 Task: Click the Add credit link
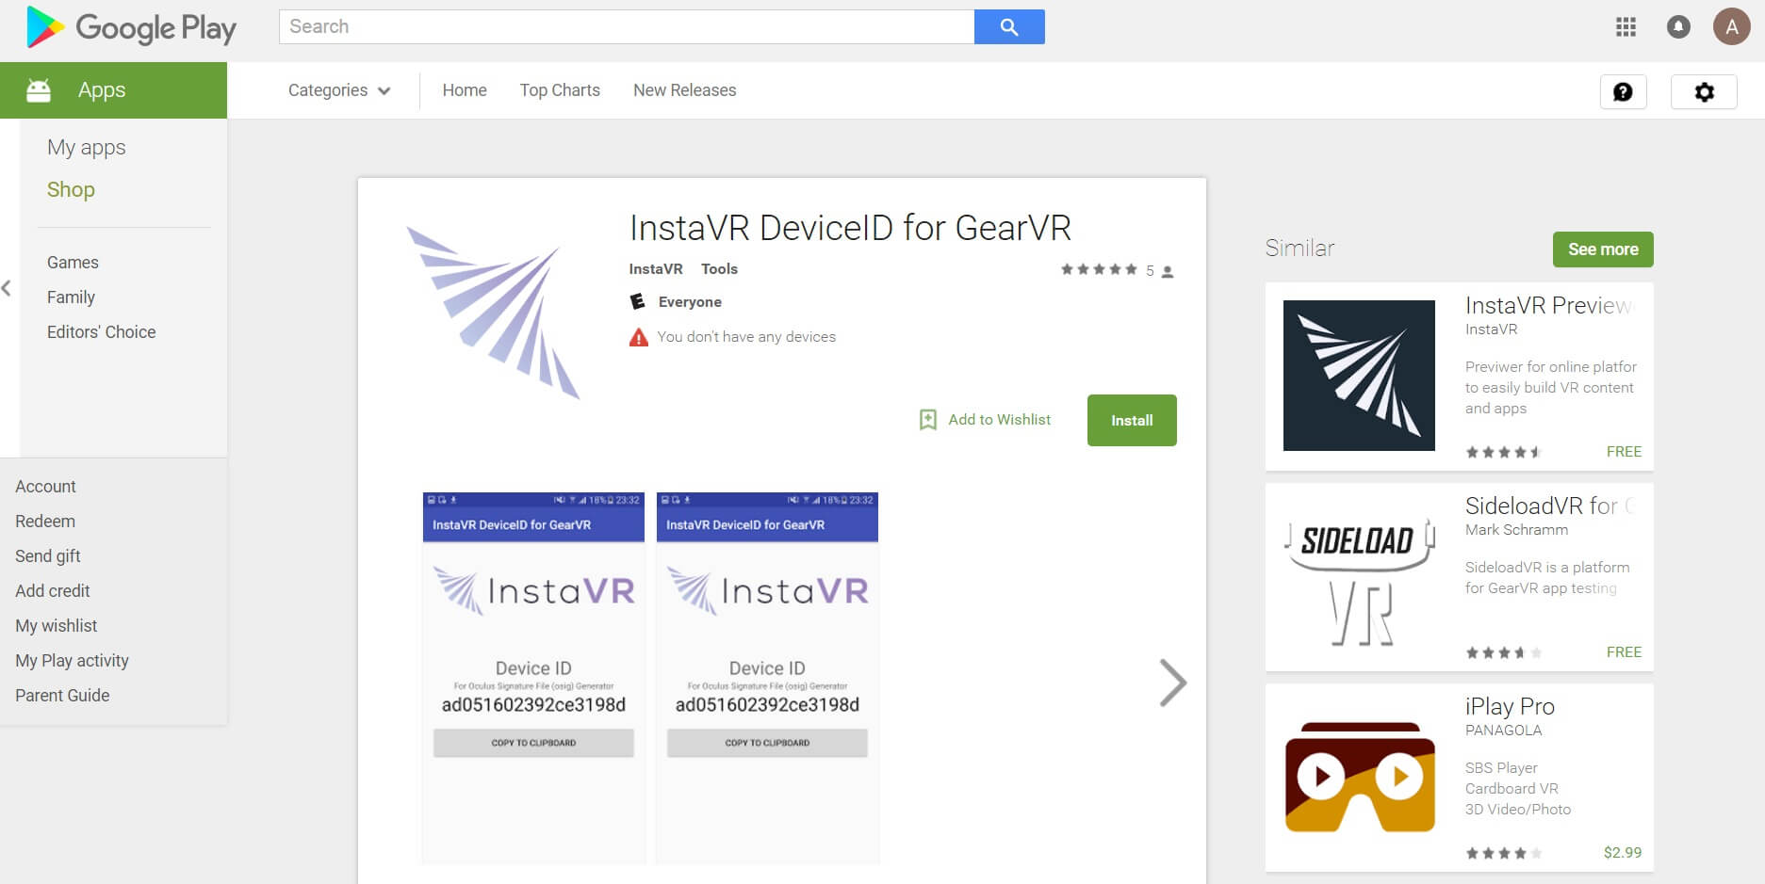point(53,591)
